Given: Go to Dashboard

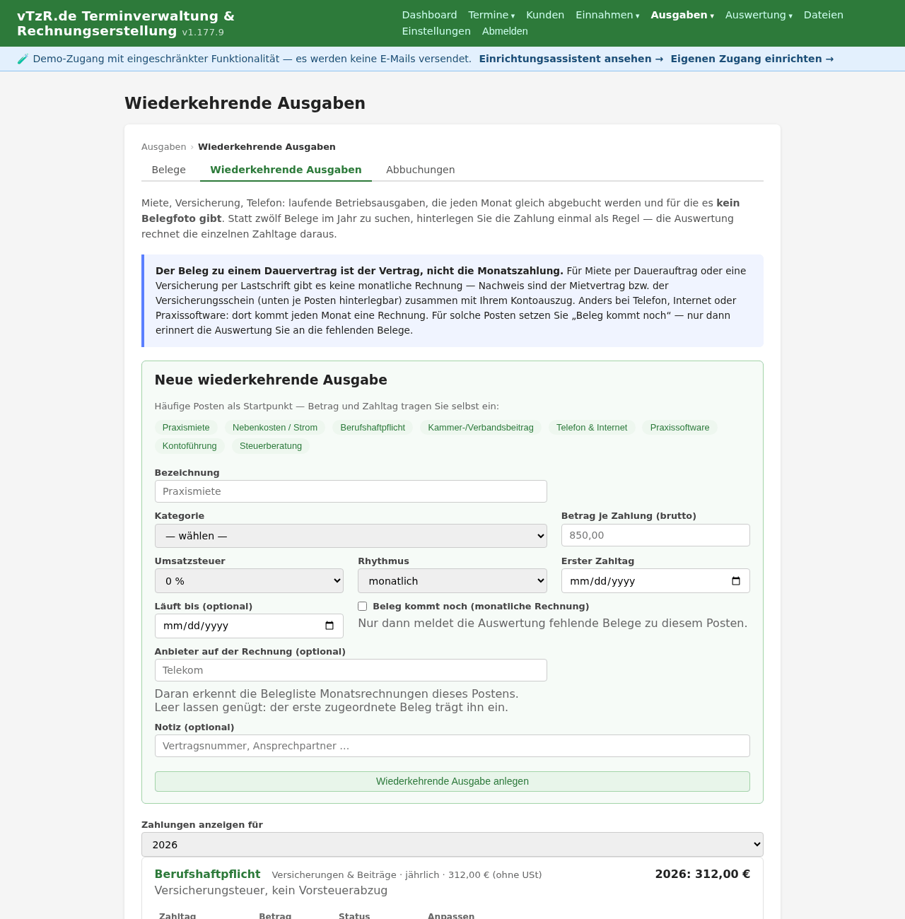Looking at the screenshot, I should pos(429,15).
